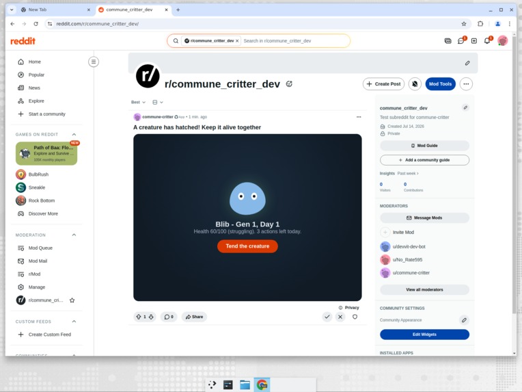Click the create post plus icon in the header
The width and height of the screenshot is (522, 392).
474,41
